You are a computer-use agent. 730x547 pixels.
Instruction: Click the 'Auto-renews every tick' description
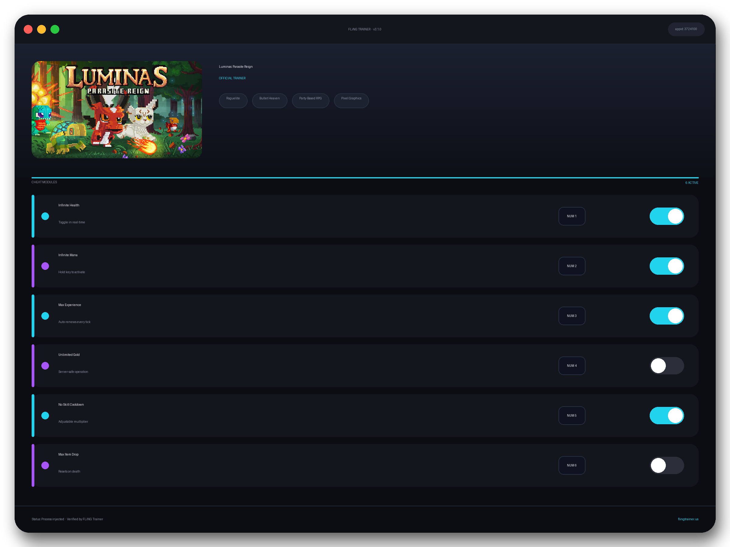click(74, 322)
